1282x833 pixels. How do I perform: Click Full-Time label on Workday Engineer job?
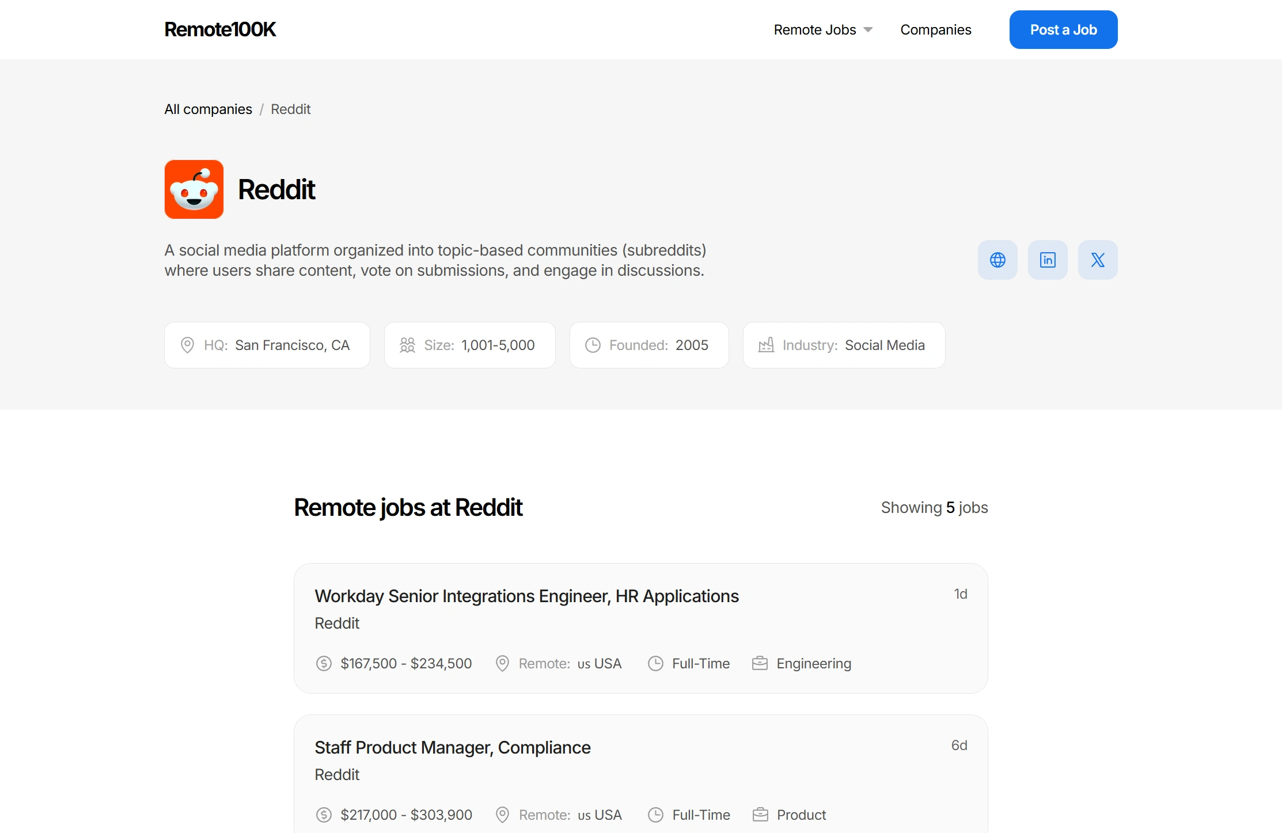tap(701, 663)
